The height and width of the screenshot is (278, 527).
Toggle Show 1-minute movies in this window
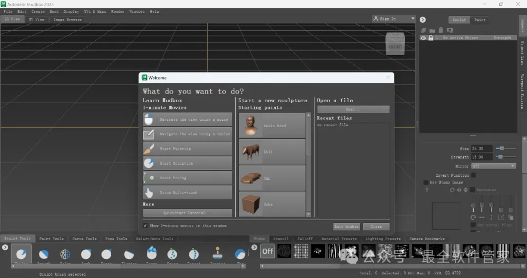145,226
